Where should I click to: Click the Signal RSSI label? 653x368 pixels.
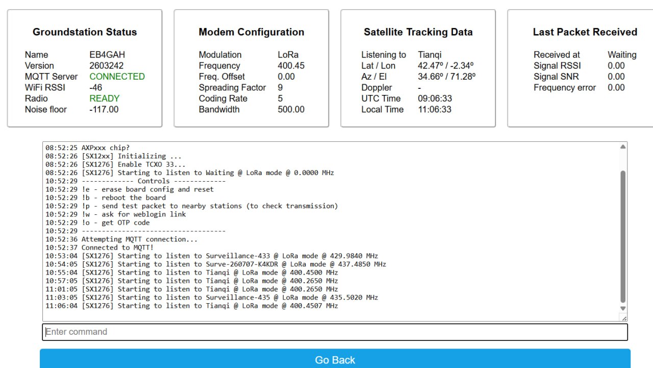coord(557,66)
